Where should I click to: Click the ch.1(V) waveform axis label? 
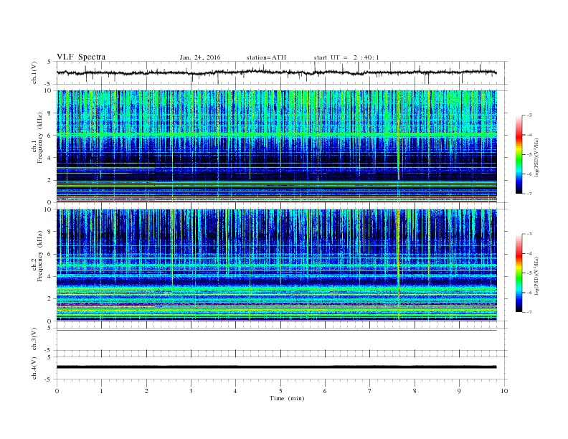[34, 72]
